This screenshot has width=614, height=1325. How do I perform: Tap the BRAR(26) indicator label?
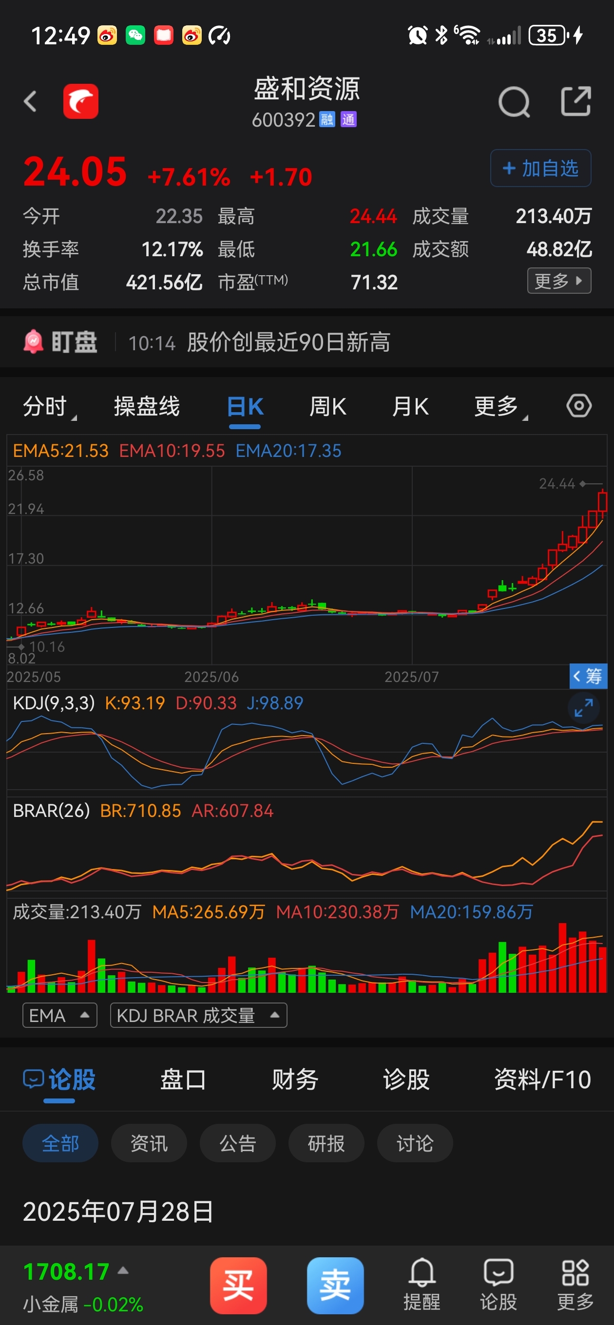point(52,811)
